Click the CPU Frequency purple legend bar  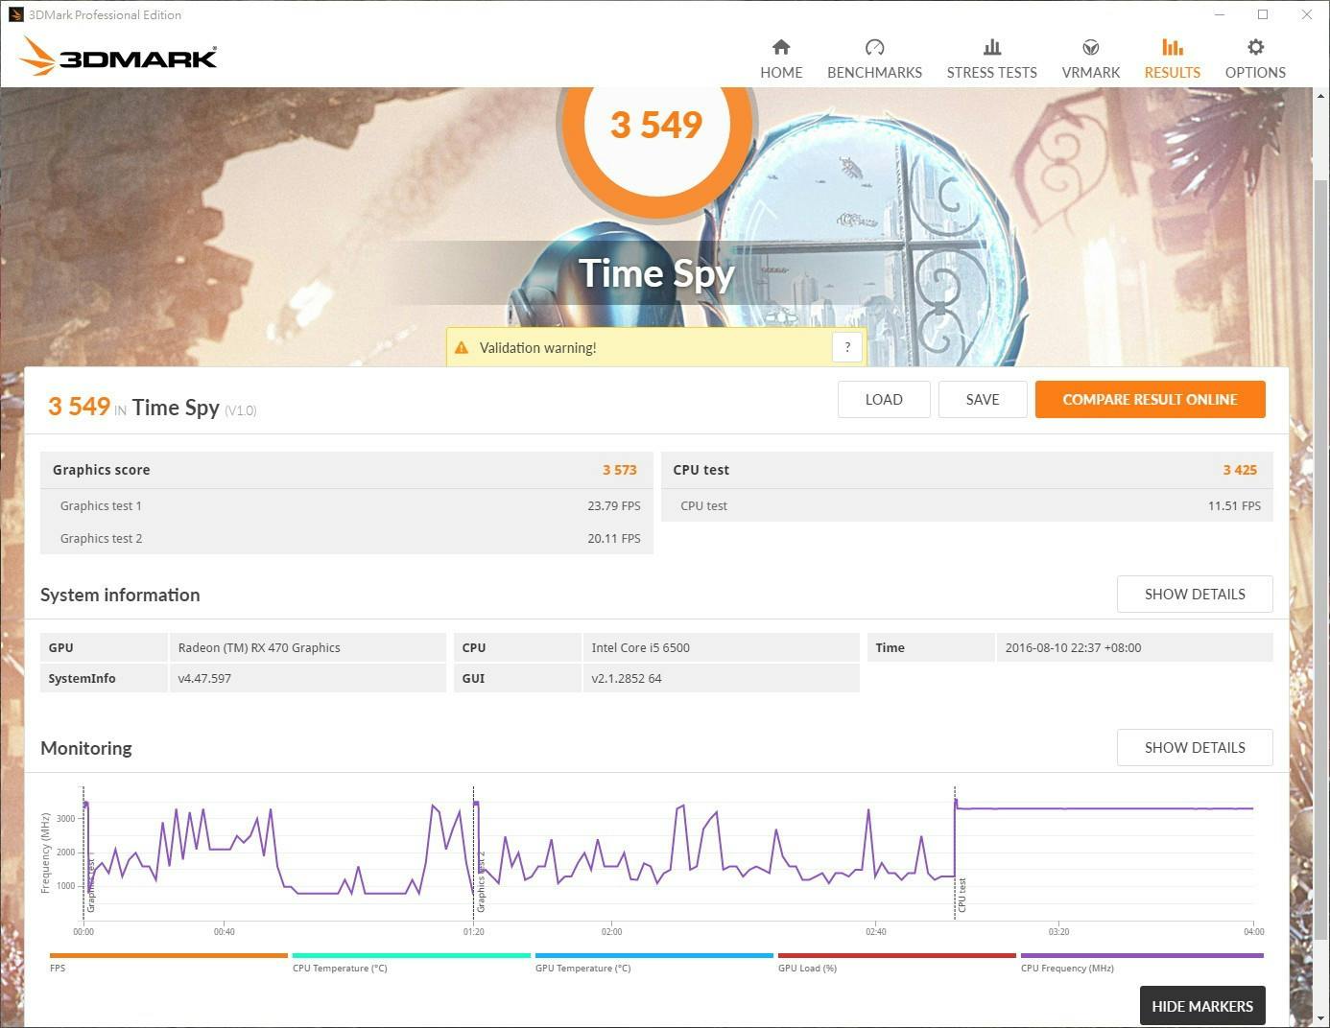coord(1141,956)
